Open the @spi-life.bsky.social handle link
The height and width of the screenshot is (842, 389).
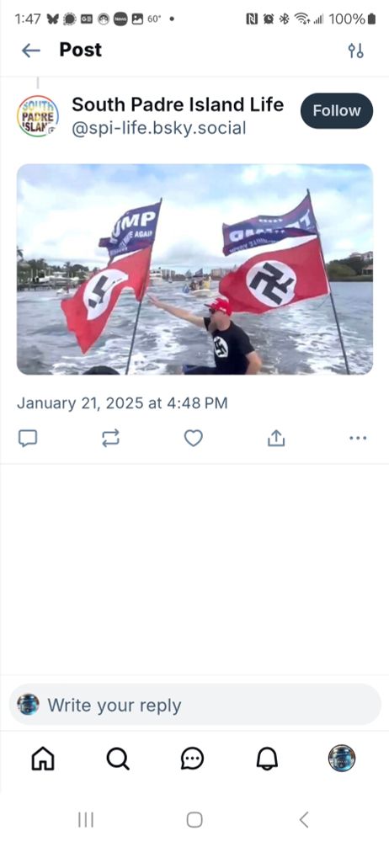[159, 128]
